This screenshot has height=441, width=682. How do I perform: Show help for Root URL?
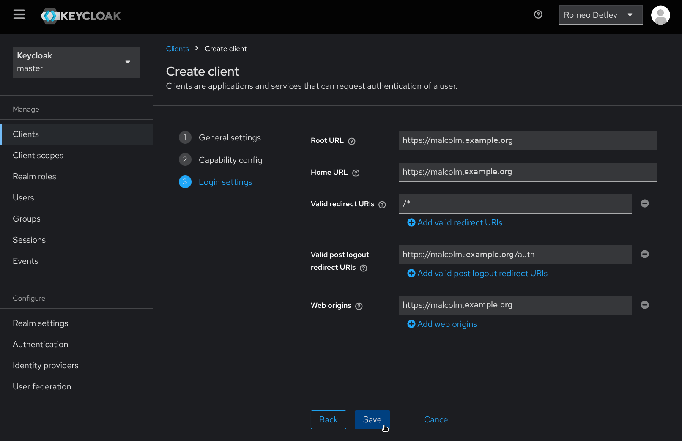pyautogui.click(x=352, y=141)
